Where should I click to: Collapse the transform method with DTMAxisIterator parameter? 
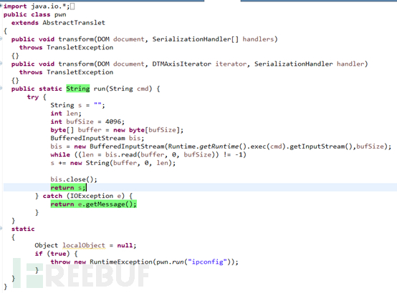click(x=1, y=64)
